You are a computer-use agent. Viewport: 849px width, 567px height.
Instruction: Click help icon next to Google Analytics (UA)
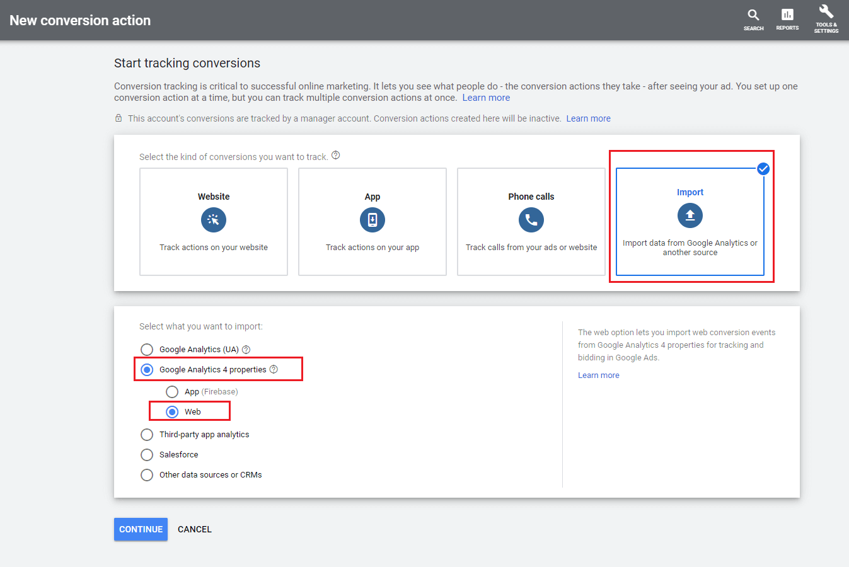tap(246, 350)
